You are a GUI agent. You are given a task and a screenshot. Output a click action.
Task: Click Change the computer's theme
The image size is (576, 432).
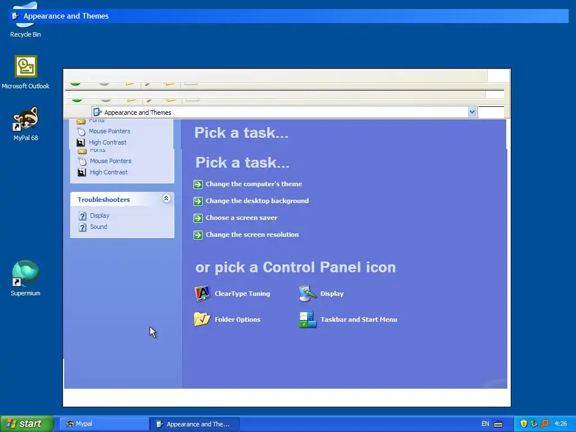click(x=248, y=184)
